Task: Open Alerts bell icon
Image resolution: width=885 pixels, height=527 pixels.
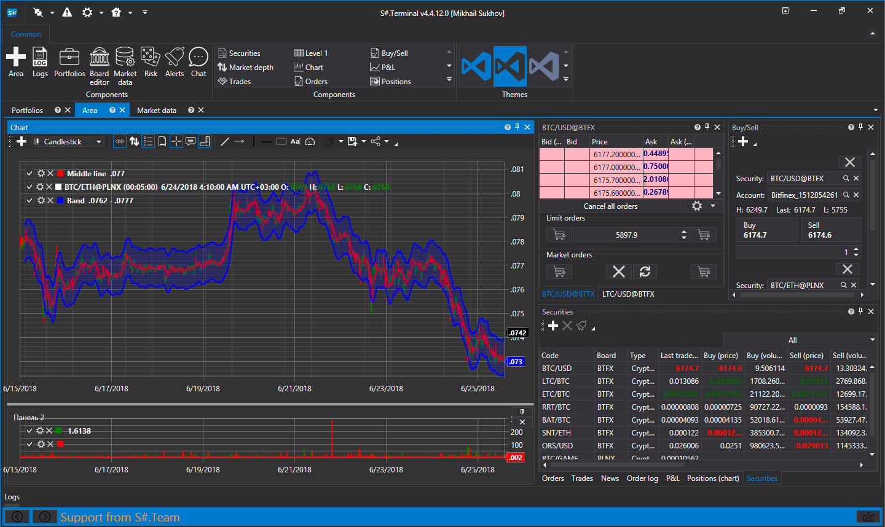Action: tap(175, 62)
